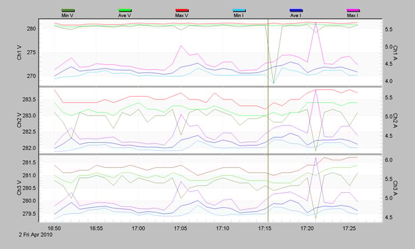Click the Min I cyan legend swatch

[x=239, y=10]
